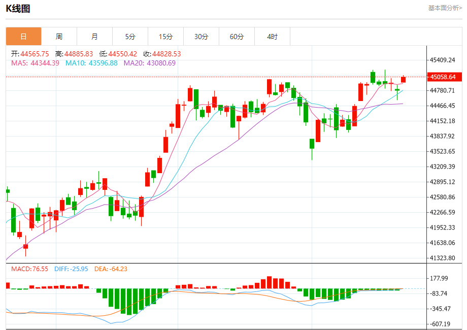Click the K线图 heading
467x330 pixels.
pyautogui.click(x=18, y=9)
